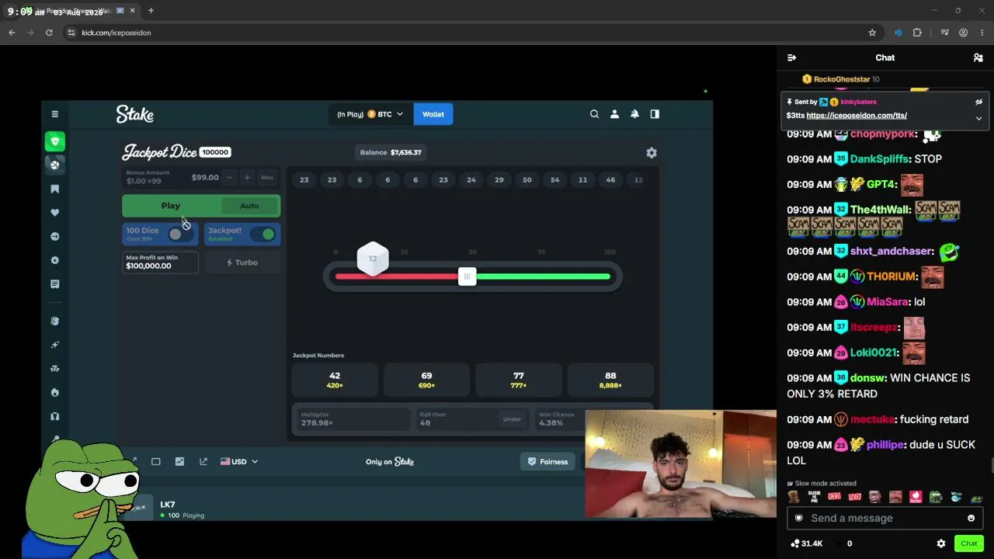Switch roll condition from Under
Image resolution: width=994 pixels, height=559 pixels.
pos(512,419)
